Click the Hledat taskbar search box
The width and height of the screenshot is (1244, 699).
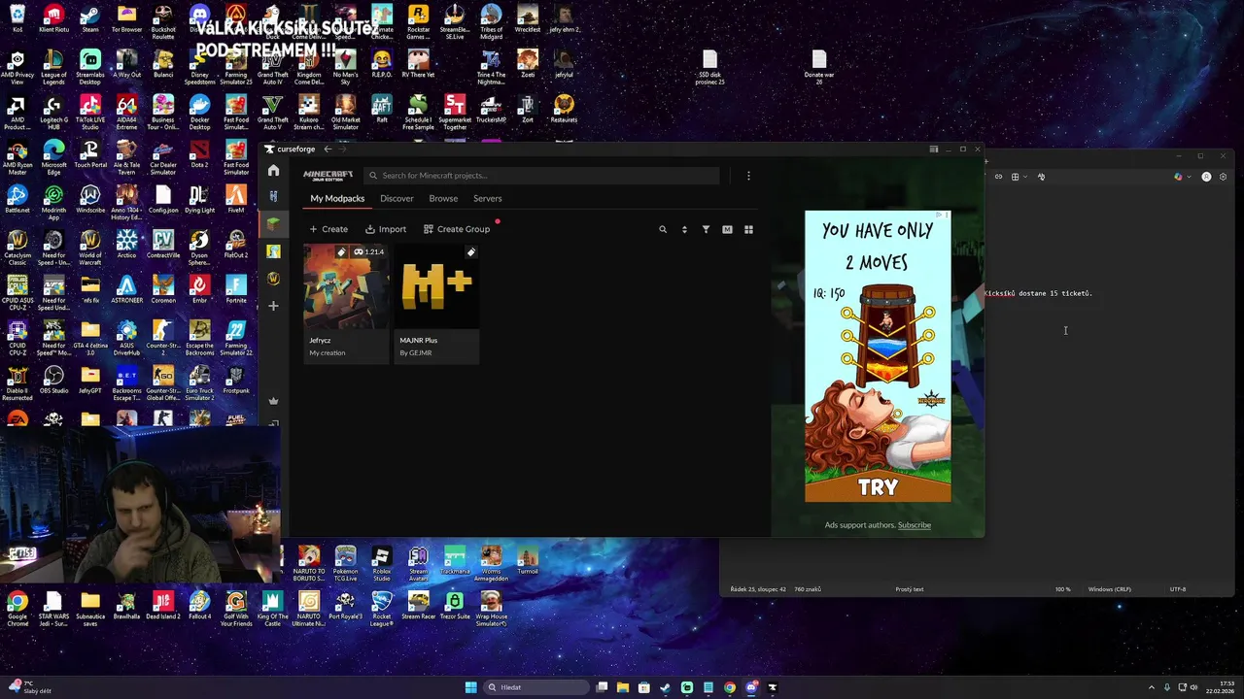click(536, 687)
